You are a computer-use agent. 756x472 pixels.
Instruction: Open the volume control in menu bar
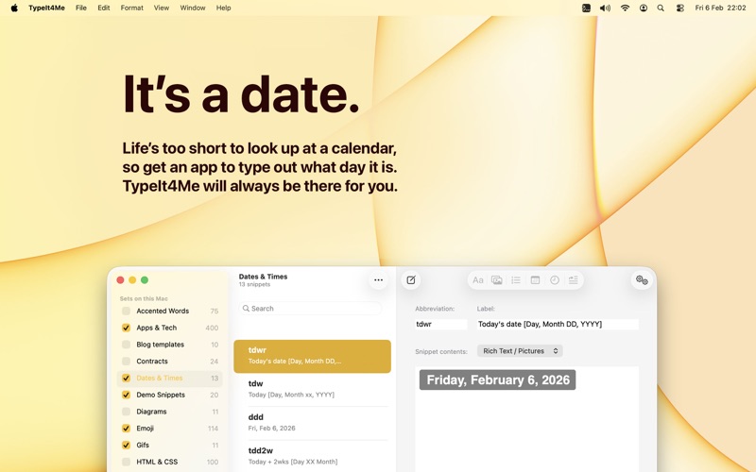(605, 8)
